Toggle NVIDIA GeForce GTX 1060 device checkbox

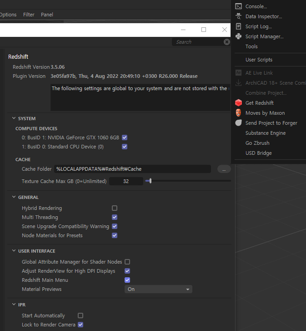click(125, 137)
